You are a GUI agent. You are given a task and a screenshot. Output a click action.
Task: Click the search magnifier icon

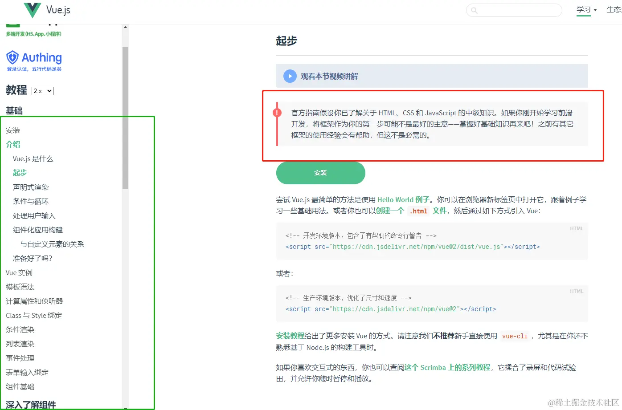point(474,10)
